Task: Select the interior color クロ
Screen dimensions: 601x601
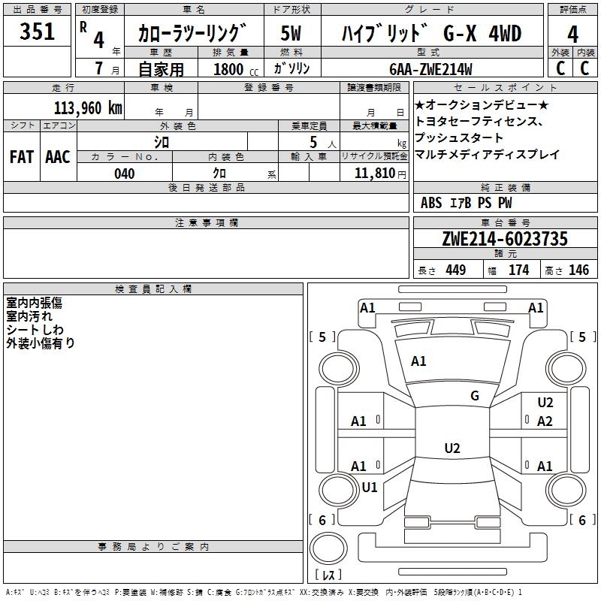Action: 219,173
